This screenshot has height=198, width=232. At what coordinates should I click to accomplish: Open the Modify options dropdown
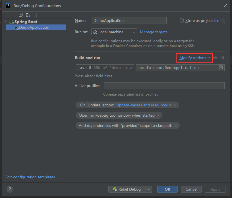click(x=194, y=58)
